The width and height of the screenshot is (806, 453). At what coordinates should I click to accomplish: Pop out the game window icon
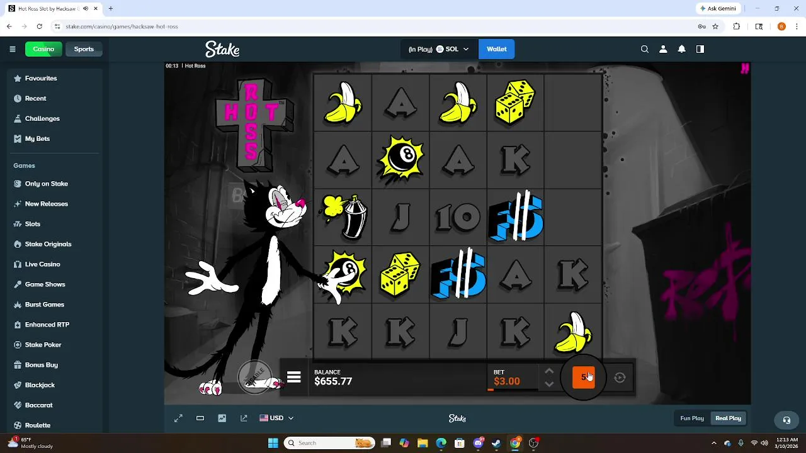point(244,418)
